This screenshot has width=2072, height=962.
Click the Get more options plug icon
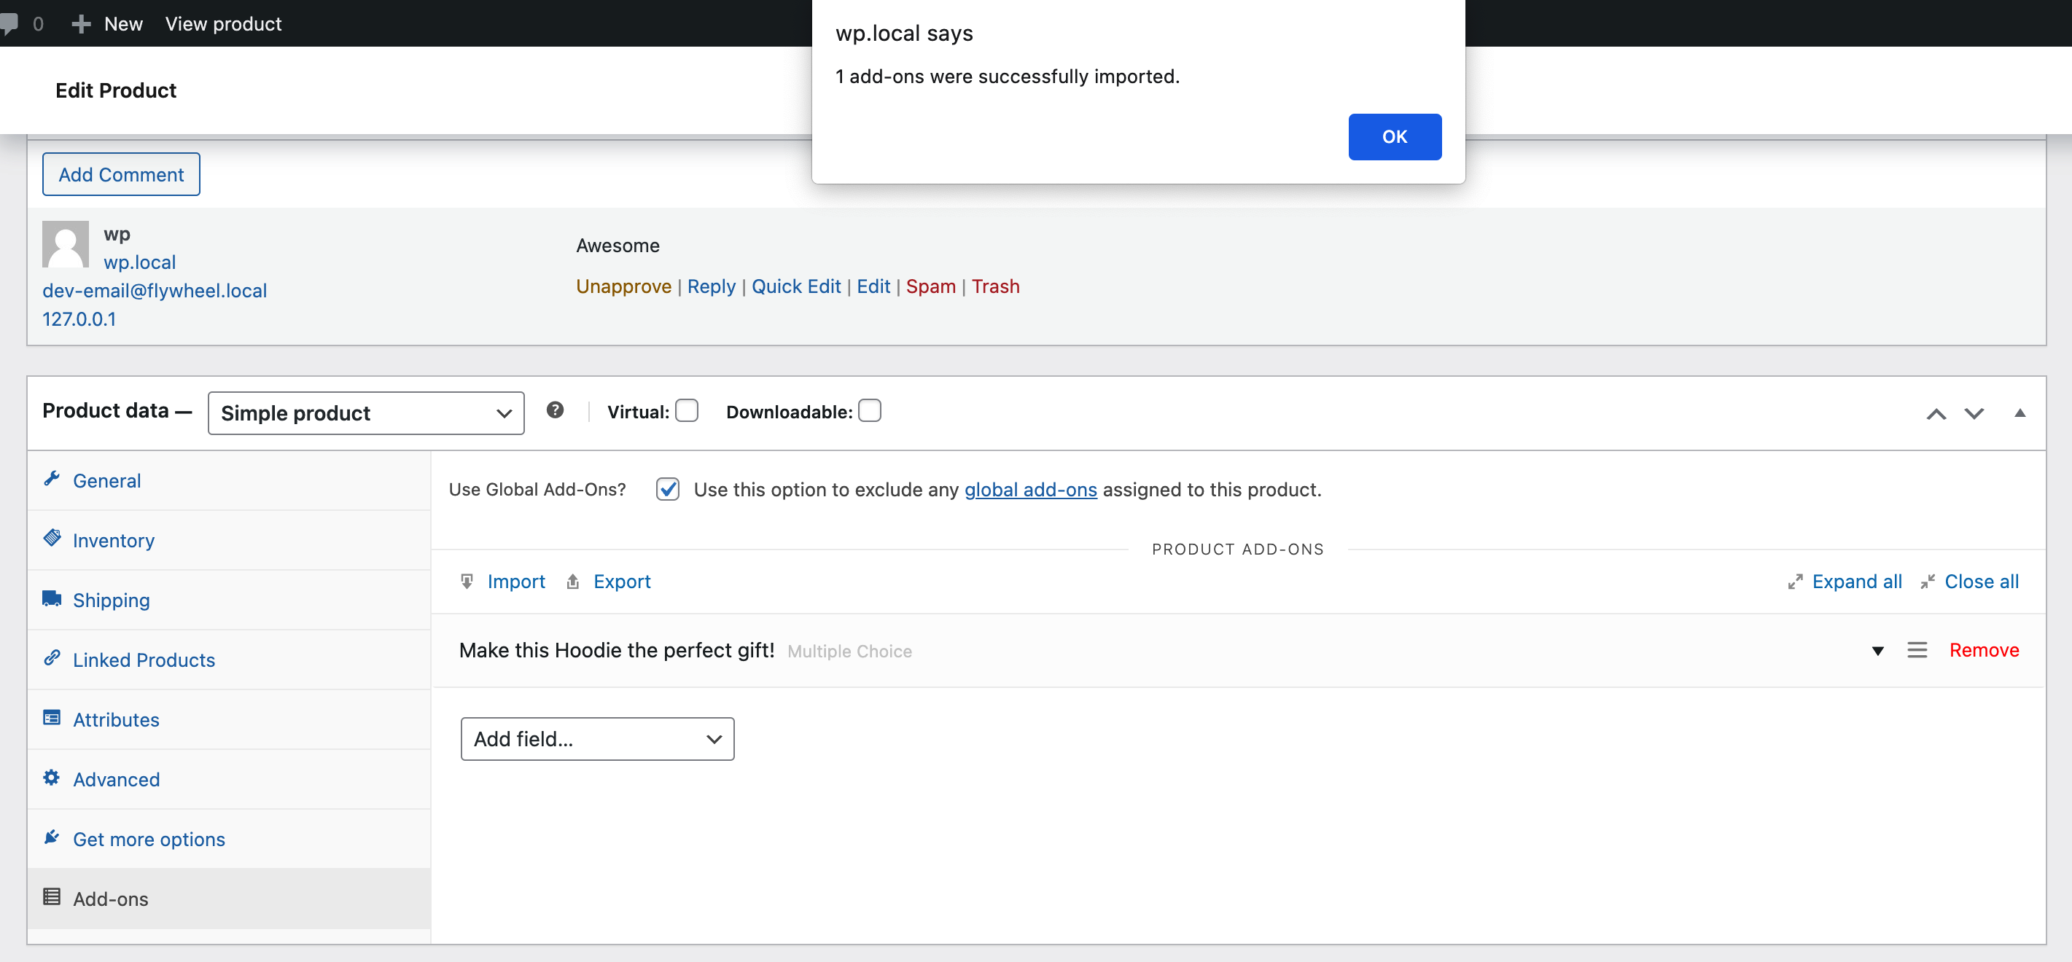(x=52, y=837)
